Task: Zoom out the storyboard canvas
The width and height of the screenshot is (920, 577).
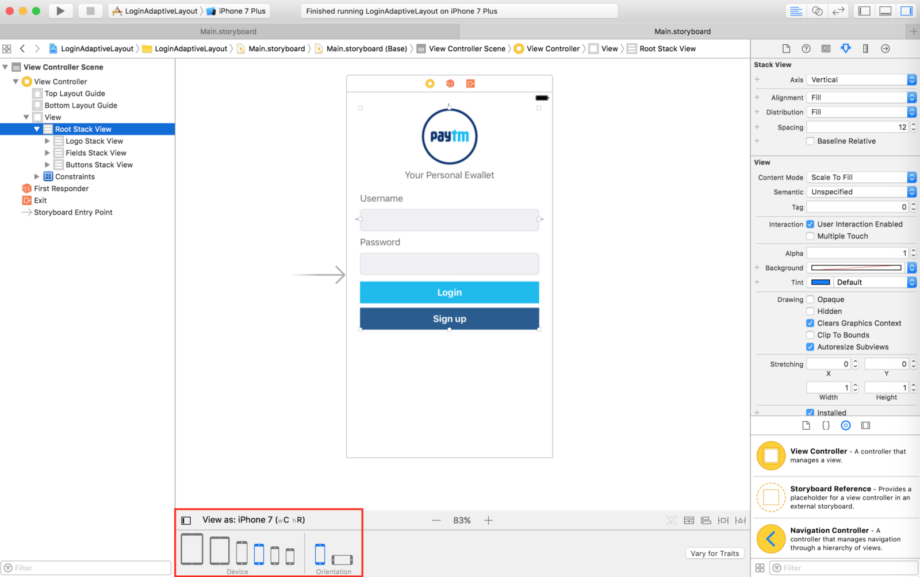Action: 436,521
